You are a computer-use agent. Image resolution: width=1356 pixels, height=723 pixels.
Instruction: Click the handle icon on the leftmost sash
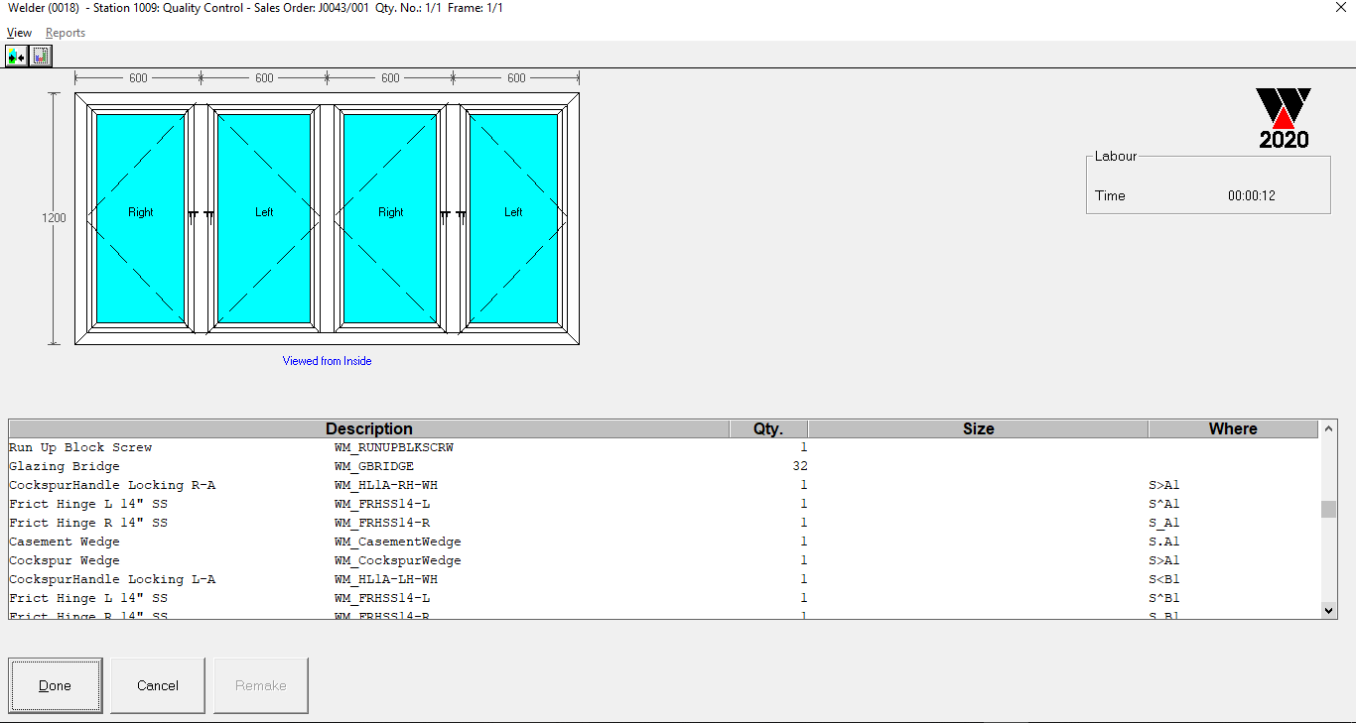coord(193,216)
